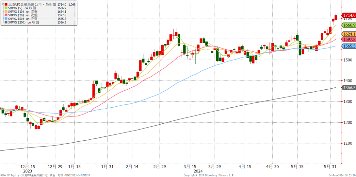The width and height of the screenshot is (356, 177).
Task: Click the 1月 31 date axis label
Action: click(107, 167)
